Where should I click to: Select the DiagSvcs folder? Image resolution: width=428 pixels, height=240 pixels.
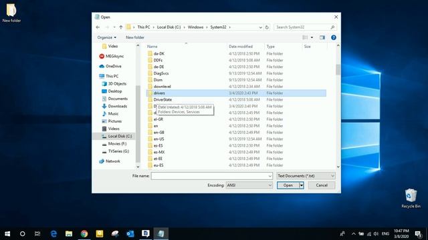pyautogui.click(x=161, y=73)
